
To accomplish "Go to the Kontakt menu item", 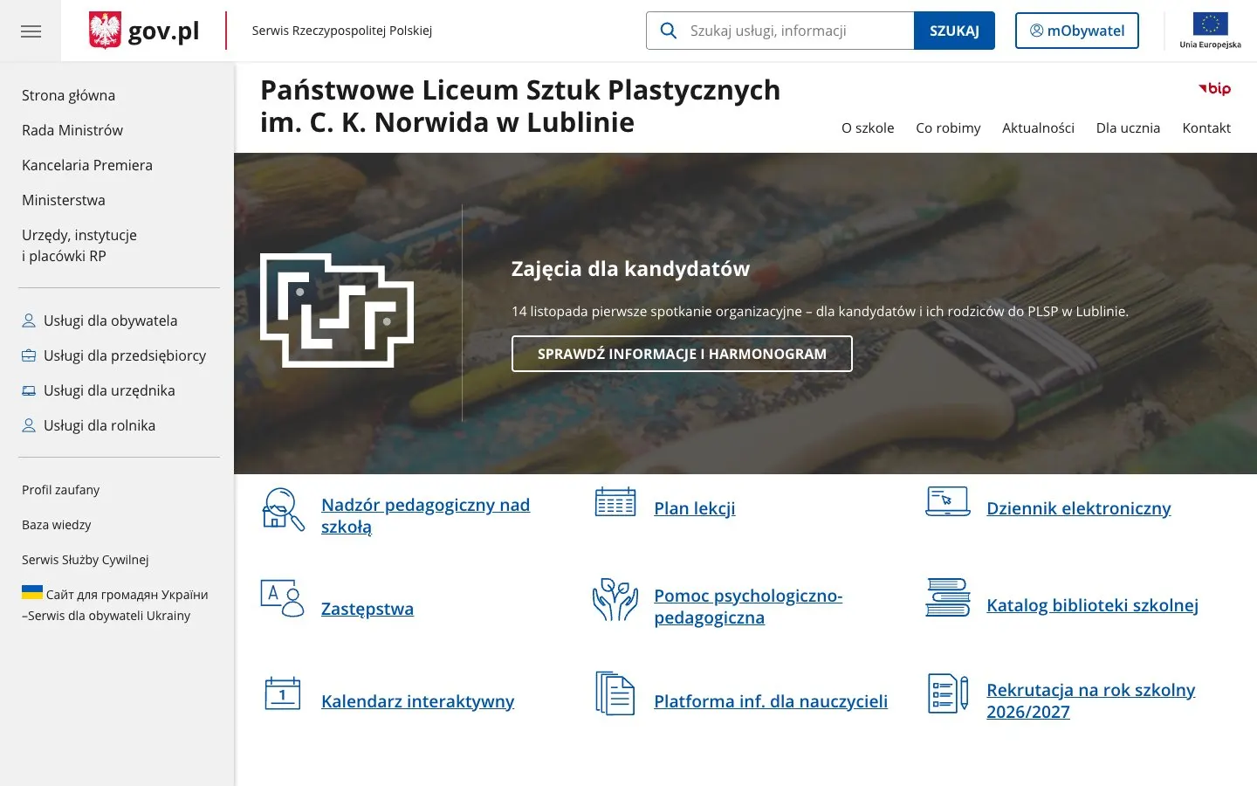I will (1206, 128).
